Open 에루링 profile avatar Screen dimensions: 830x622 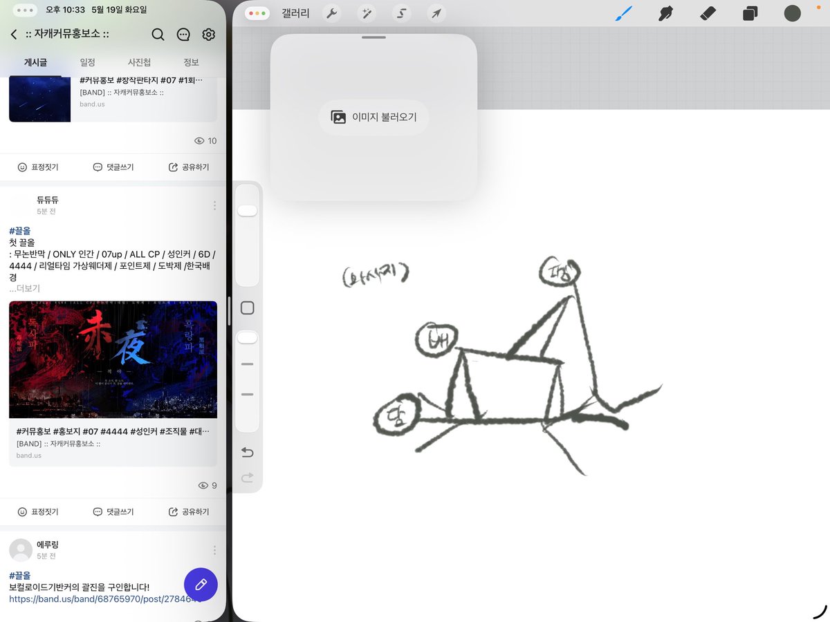pyautogui.click(x=21, y=550)
